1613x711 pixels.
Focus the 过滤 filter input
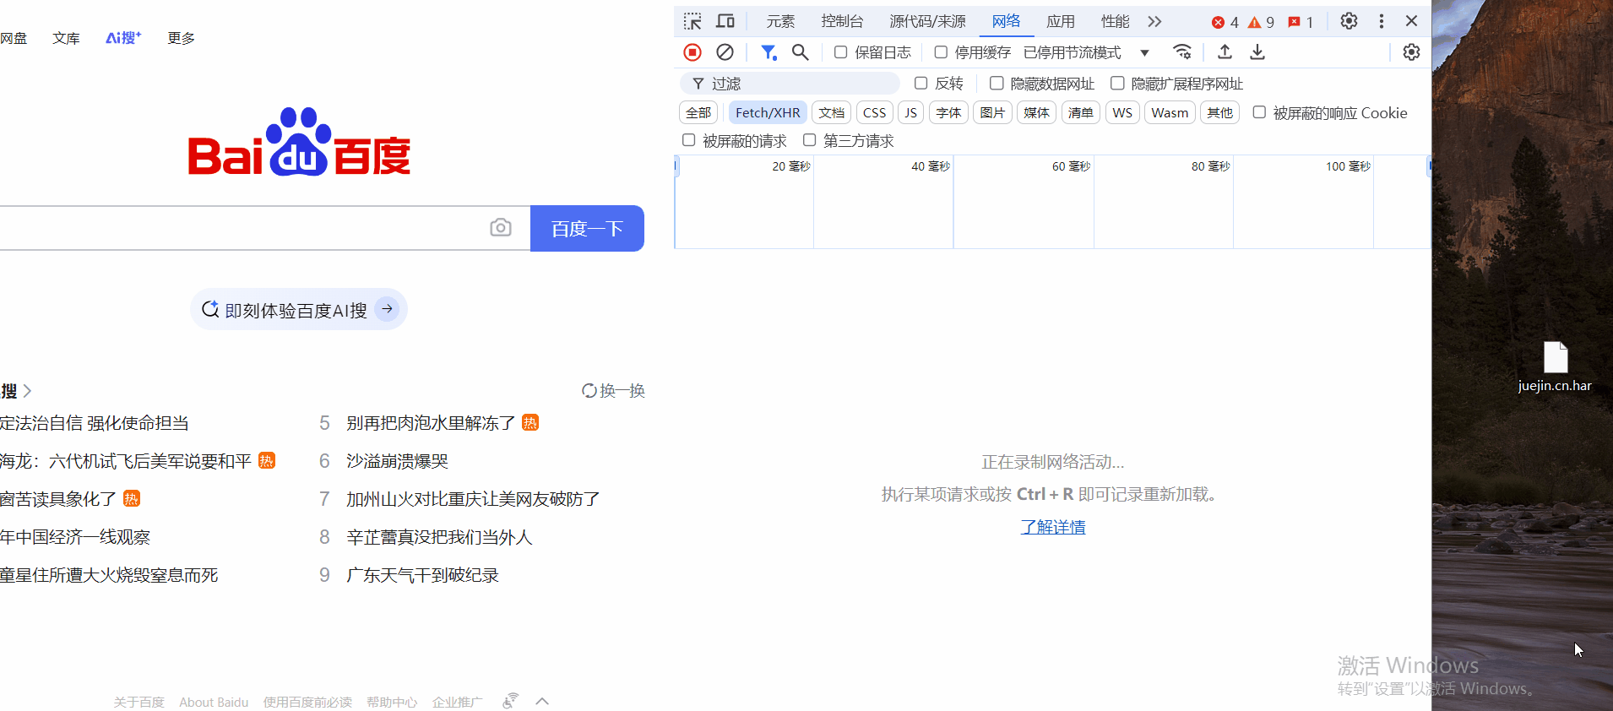click(790, 83)
